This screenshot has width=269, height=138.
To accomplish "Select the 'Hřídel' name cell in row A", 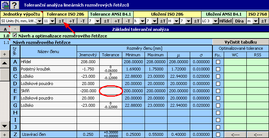I will [x=49, y=62].
